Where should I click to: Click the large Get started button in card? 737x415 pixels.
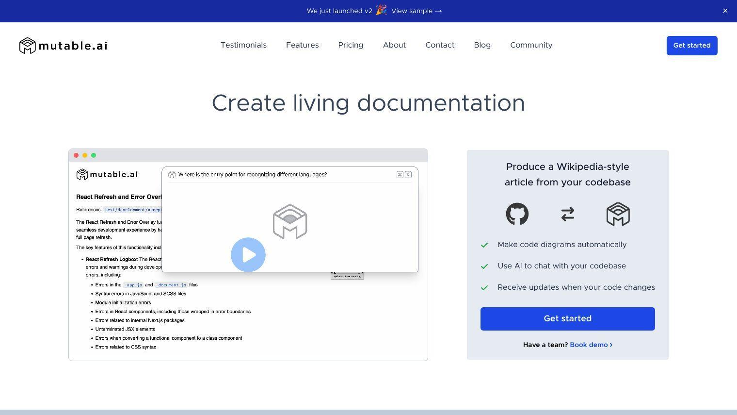(x=568, y=319)
